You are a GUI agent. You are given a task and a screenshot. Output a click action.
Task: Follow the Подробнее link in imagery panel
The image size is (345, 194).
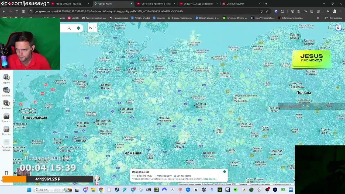209,179
